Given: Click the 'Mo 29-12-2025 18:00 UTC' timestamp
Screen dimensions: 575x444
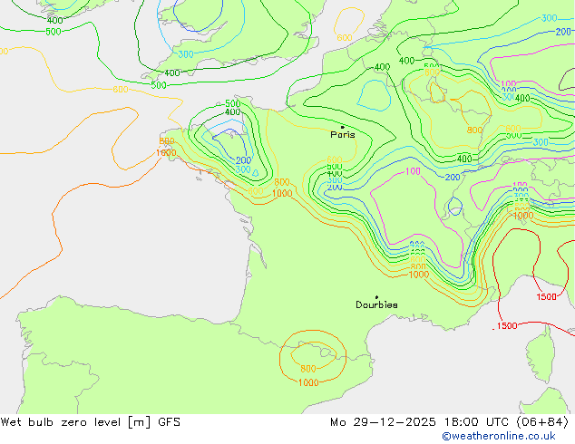Looking at the screenshot, I should [x=420, y=422].
